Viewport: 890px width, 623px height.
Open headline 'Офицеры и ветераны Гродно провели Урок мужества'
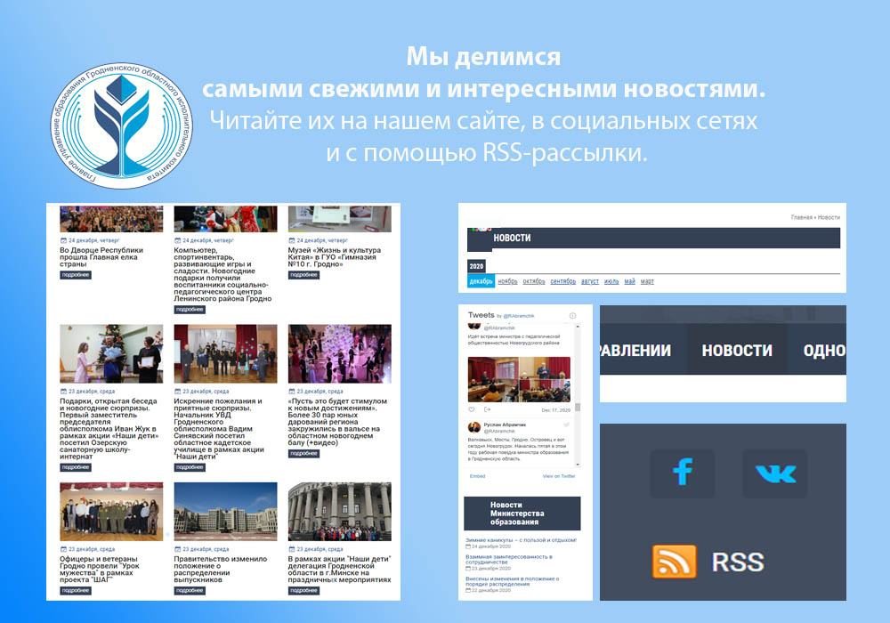pos(100,570)
